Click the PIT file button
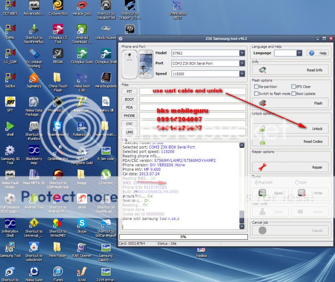Image resolution: width=335 pixels, height=282 pixels. [129, 92]
